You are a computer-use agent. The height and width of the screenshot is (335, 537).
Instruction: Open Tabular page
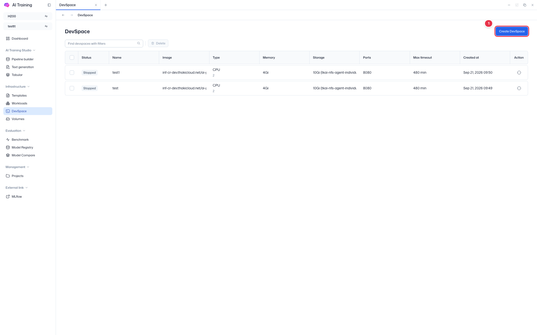[28, 75]
